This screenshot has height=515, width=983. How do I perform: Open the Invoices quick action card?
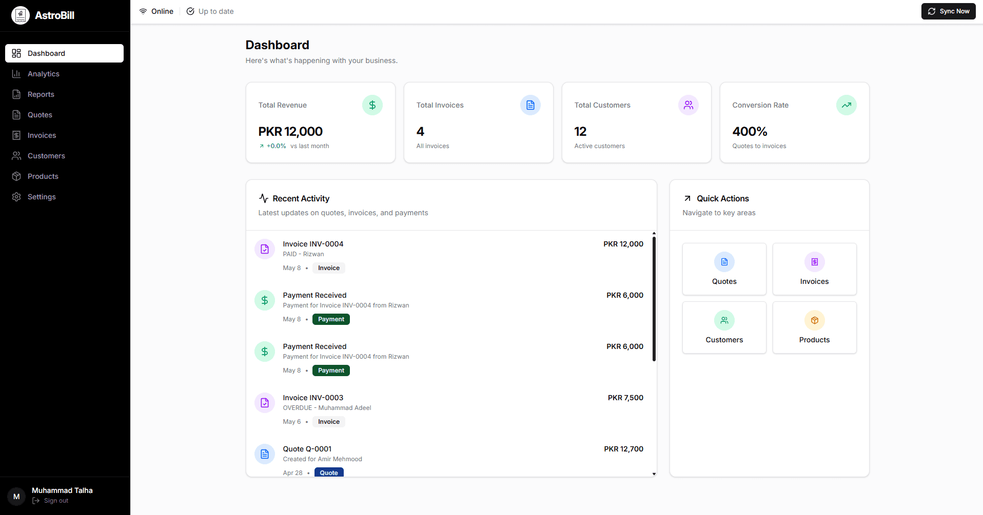814,269
